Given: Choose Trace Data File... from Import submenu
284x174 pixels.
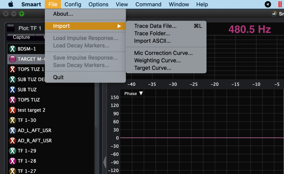Looking at the screenshot, I should click(x=166, y=26).
